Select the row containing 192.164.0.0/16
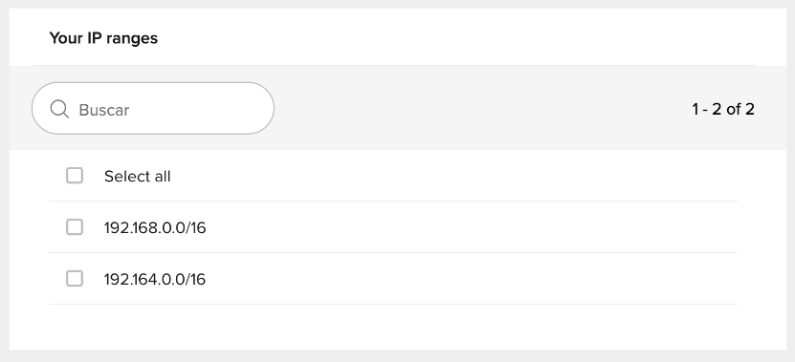 click(x=393, y=279)
